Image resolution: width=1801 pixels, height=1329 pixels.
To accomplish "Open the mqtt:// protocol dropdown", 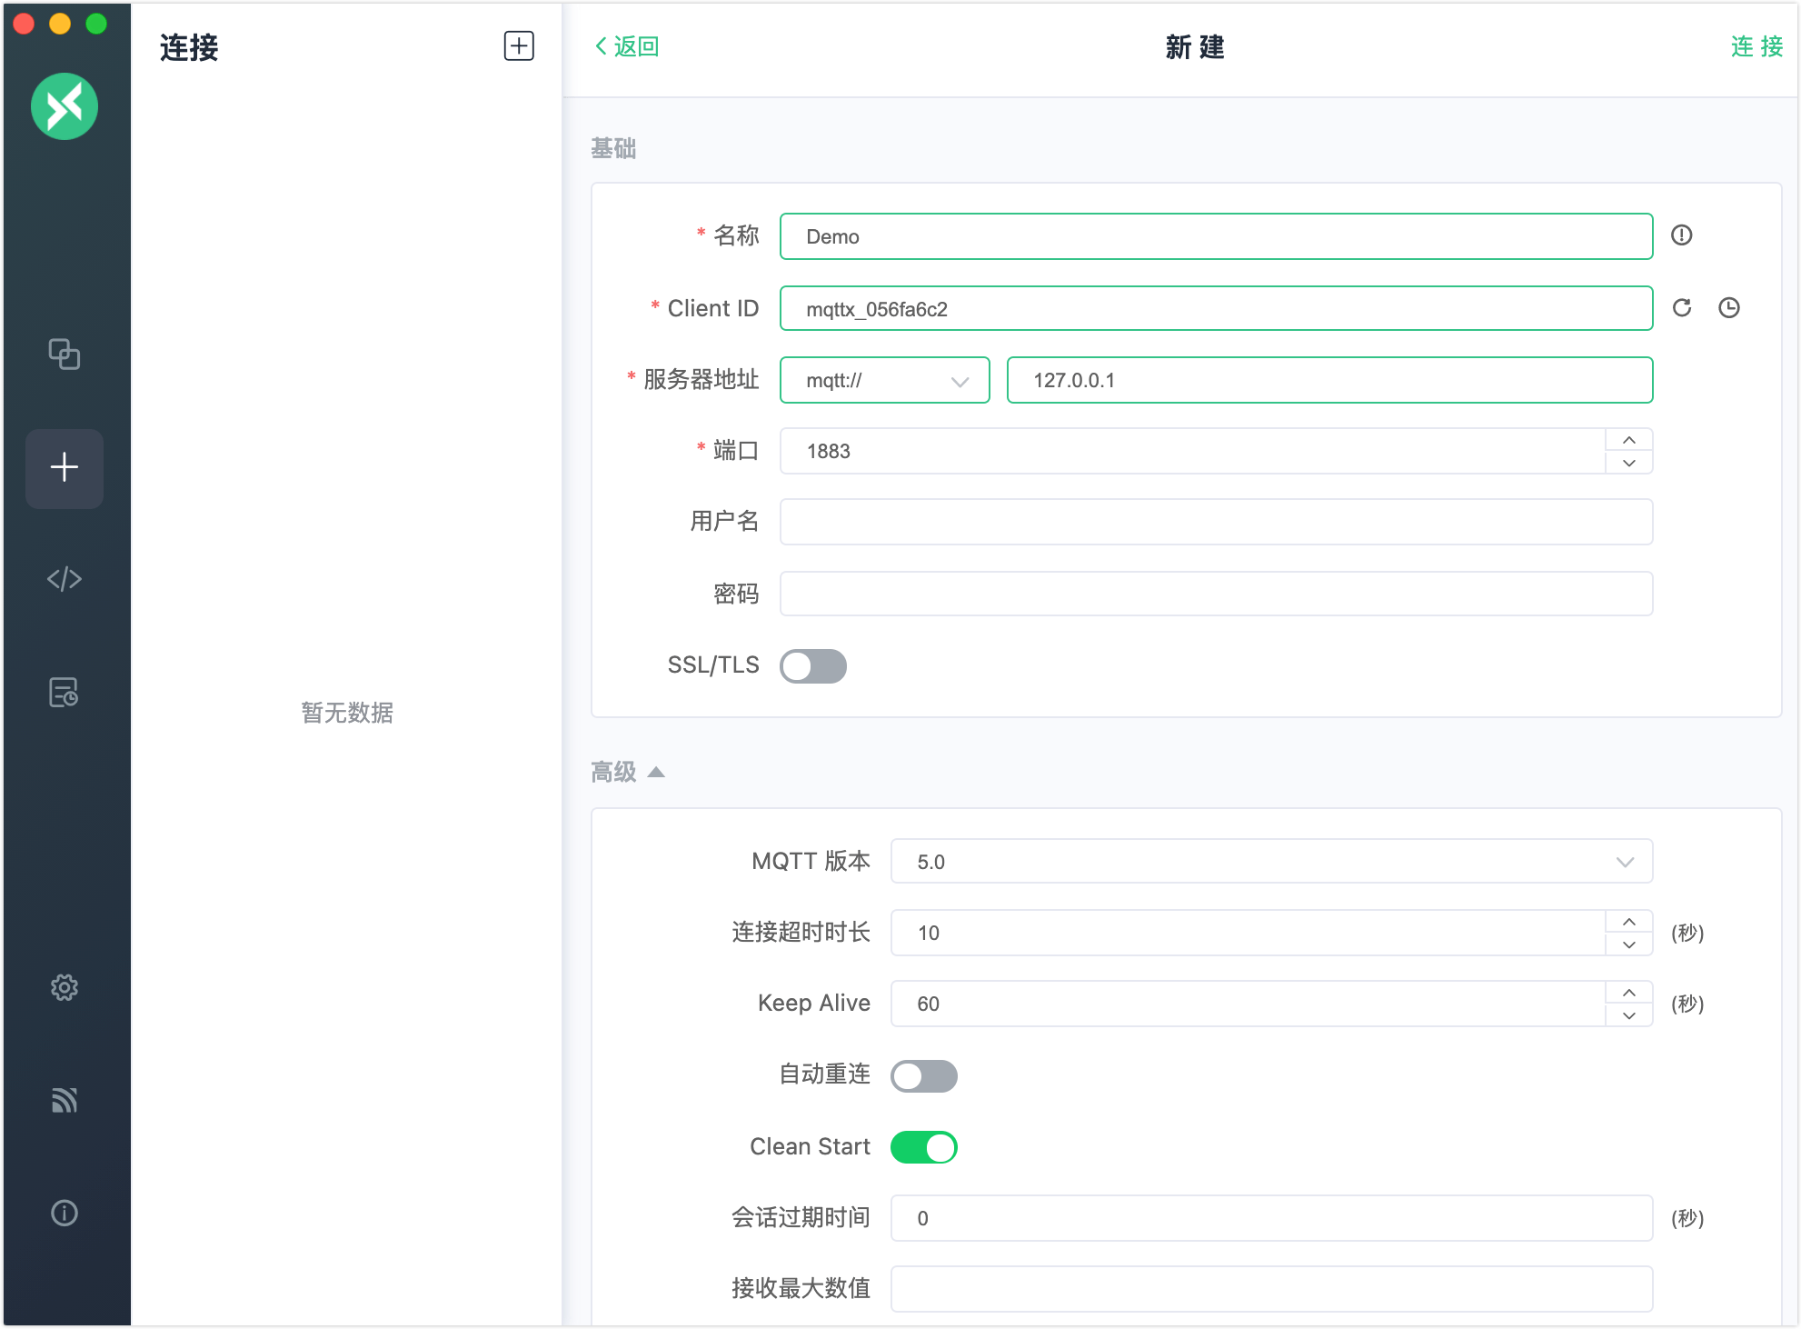I will [884, 381].
